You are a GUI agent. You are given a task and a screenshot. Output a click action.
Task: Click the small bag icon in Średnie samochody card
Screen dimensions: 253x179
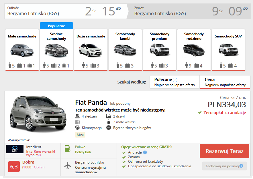64,65
